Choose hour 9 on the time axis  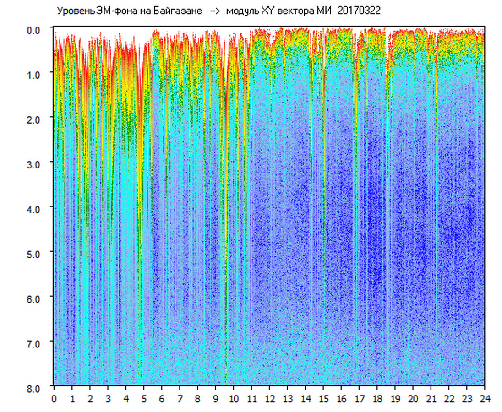pyautogui.click(x=216, y=399)
